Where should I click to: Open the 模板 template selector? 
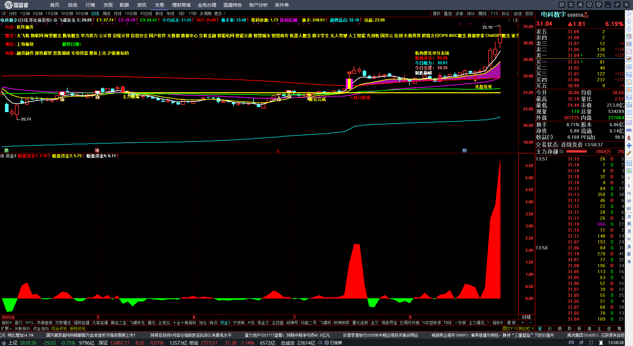tap(511, 323)
